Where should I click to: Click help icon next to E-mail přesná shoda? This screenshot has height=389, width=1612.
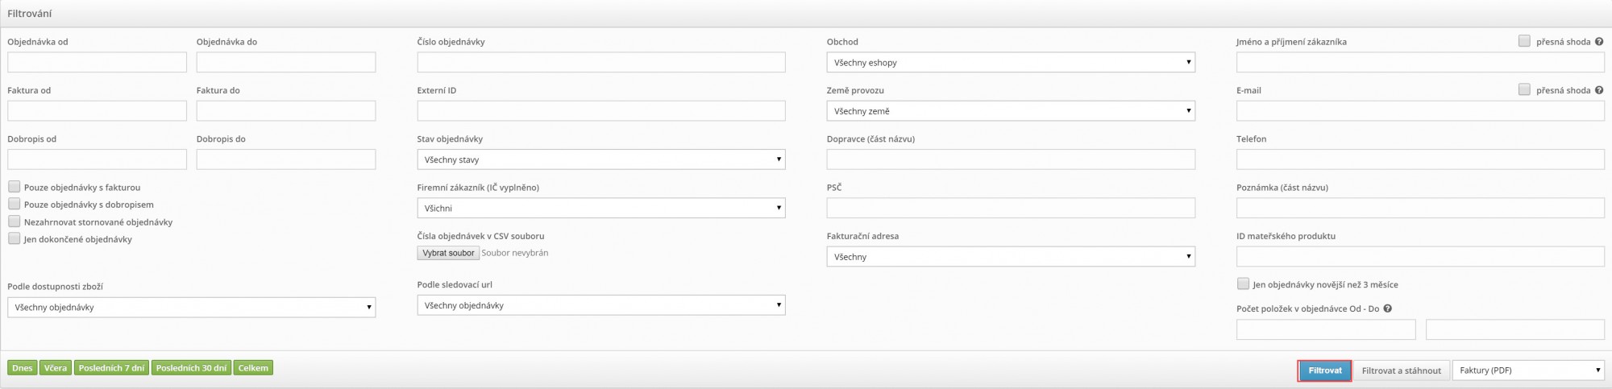[x=1599, y=90]
